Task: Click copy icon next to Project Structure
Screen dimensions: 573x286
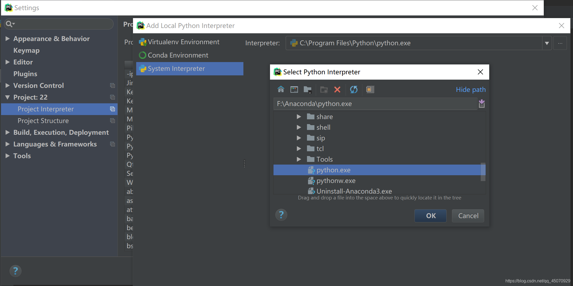Action: point(113,121)
